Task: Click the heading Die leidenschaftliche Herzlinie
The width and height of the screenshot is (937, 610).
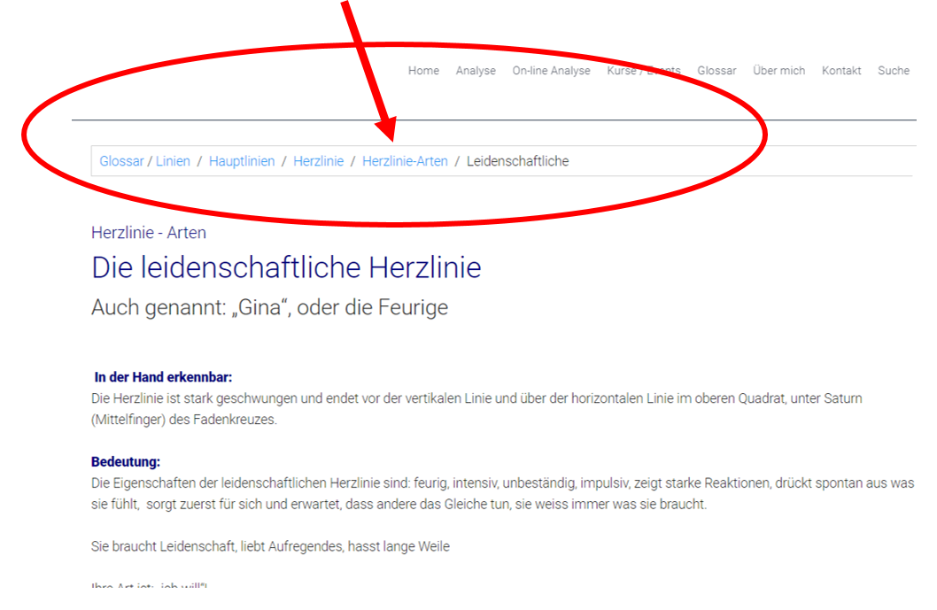Action: [286, 267]
